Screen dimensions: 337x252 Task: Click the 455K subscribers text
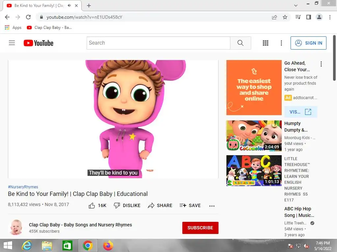(x=44, y=231)
